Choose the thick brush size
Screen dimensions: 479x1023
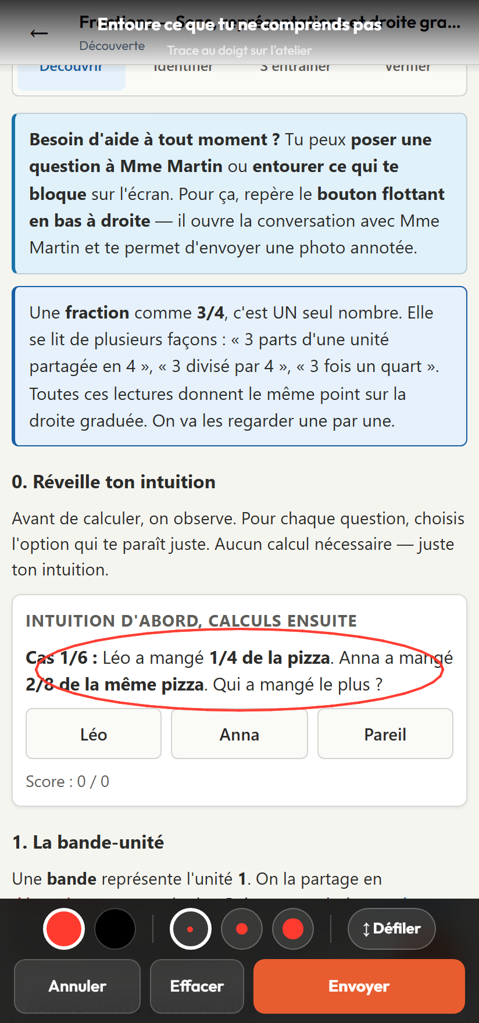293,929
